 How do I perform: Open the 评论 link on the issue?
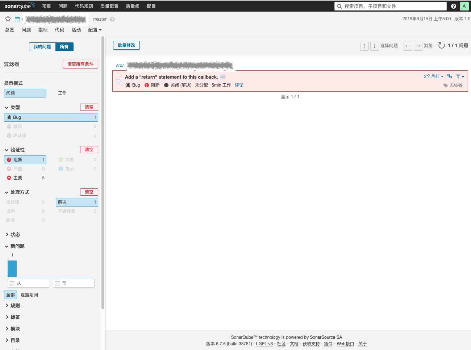[239, 85]
